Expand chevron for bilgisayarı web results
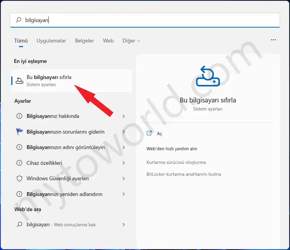Viewport: 290px width, 250px height. pos(124,225)
